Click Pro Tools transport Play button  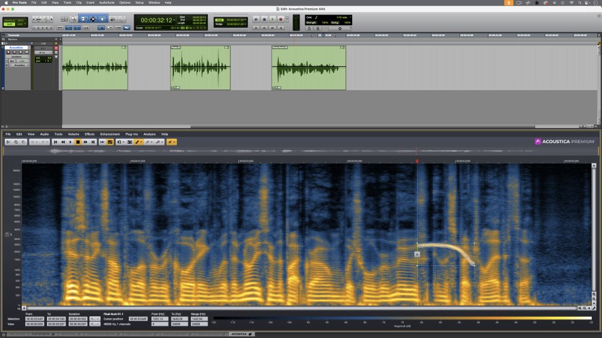pyautogui.click(x=273, y=19)
